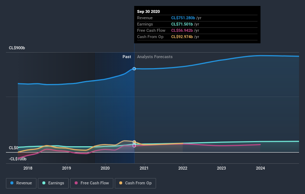This screenshot has width=305, height=194.
Task: Click the 2021 x-axis label
Action: click(x=144, y=168)
